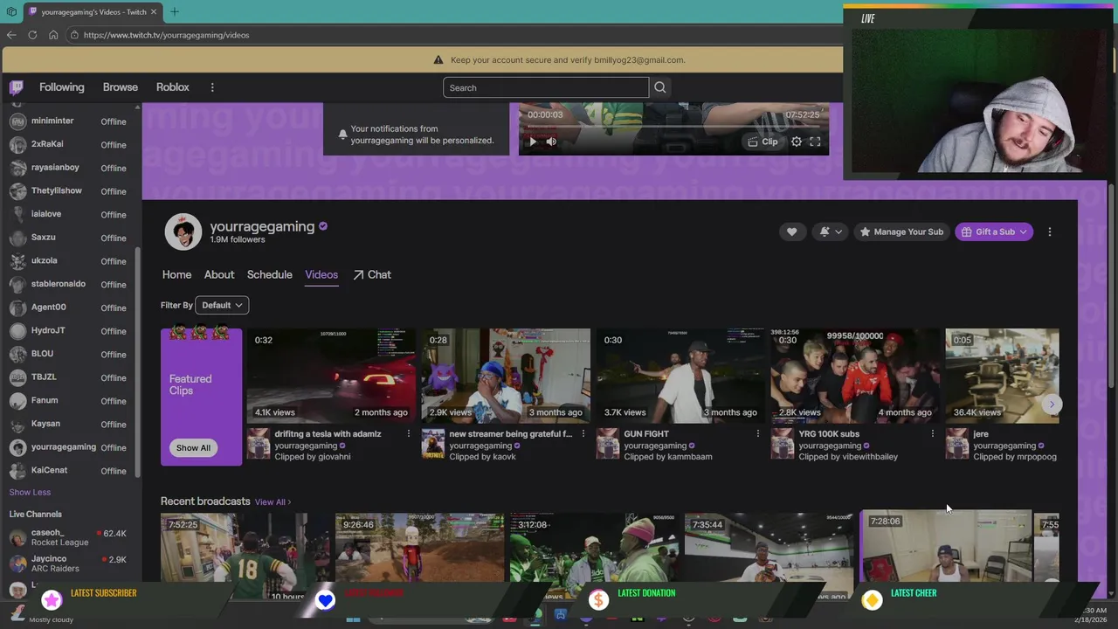Open the Gift a Sub dropdown

[x=994, y=232]
